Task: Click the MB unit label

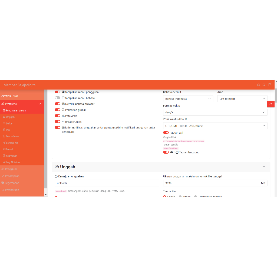Action: [263, 183]
